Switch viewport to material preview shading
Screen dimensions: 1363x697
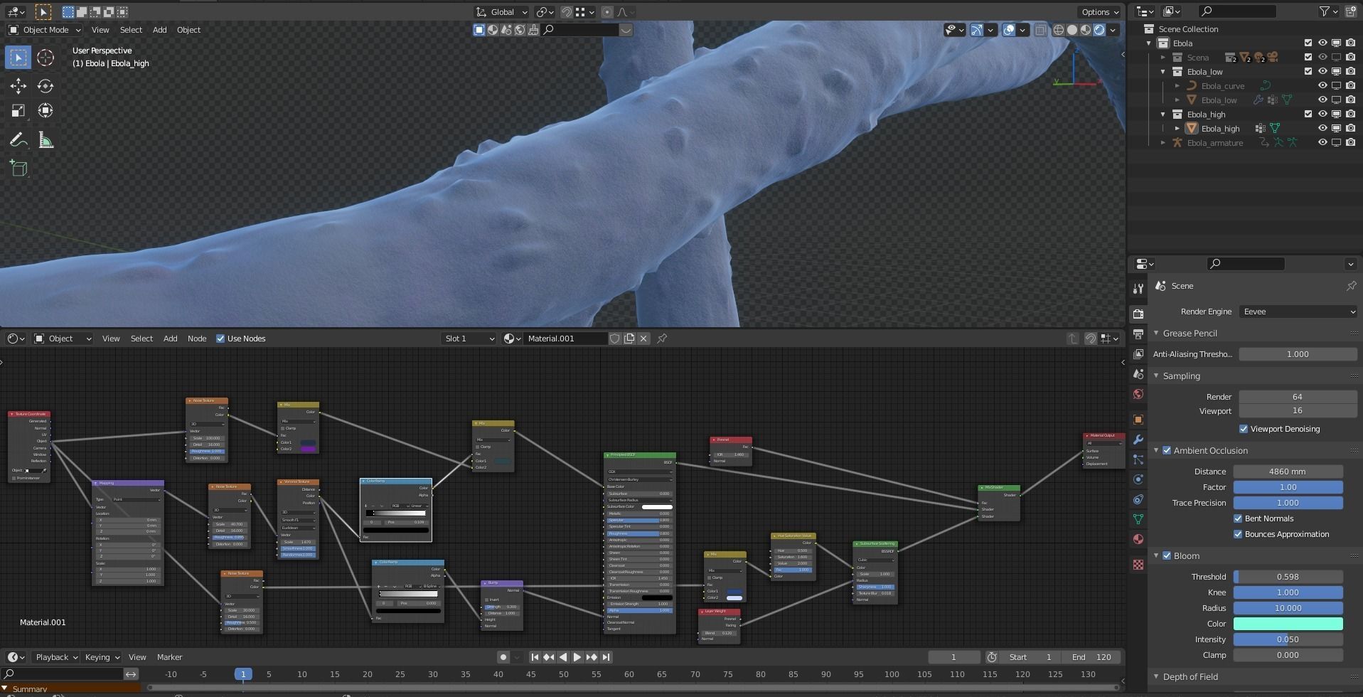point(1086,30)
